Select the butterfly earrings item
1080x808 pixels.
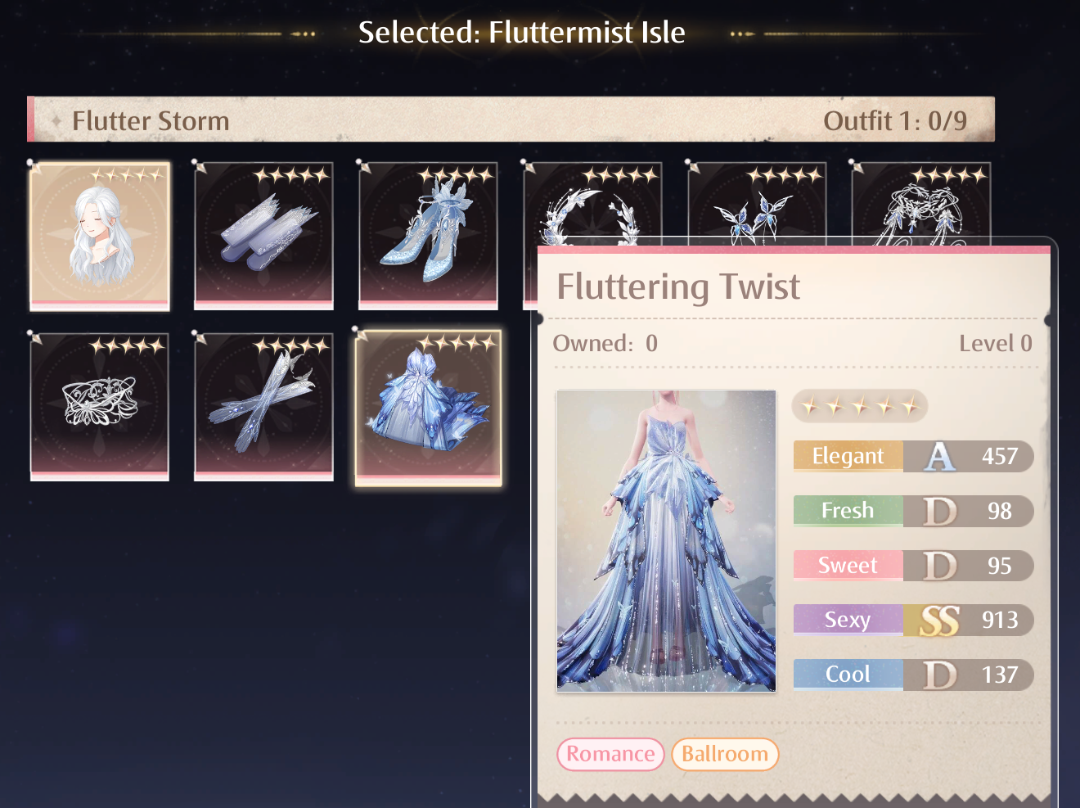coord(757,205)
